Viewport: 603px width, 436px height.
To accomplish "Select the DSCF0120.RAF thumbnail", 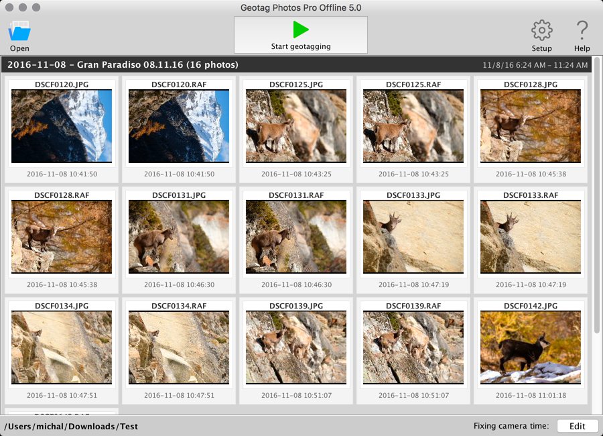I will click(x=179, y=126).
